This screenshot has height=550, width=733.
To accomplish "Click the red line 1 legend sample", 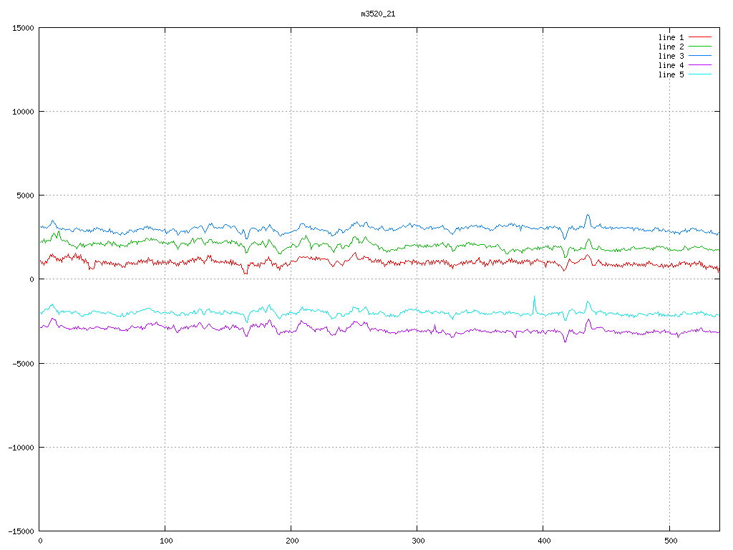I will point(700,37).
